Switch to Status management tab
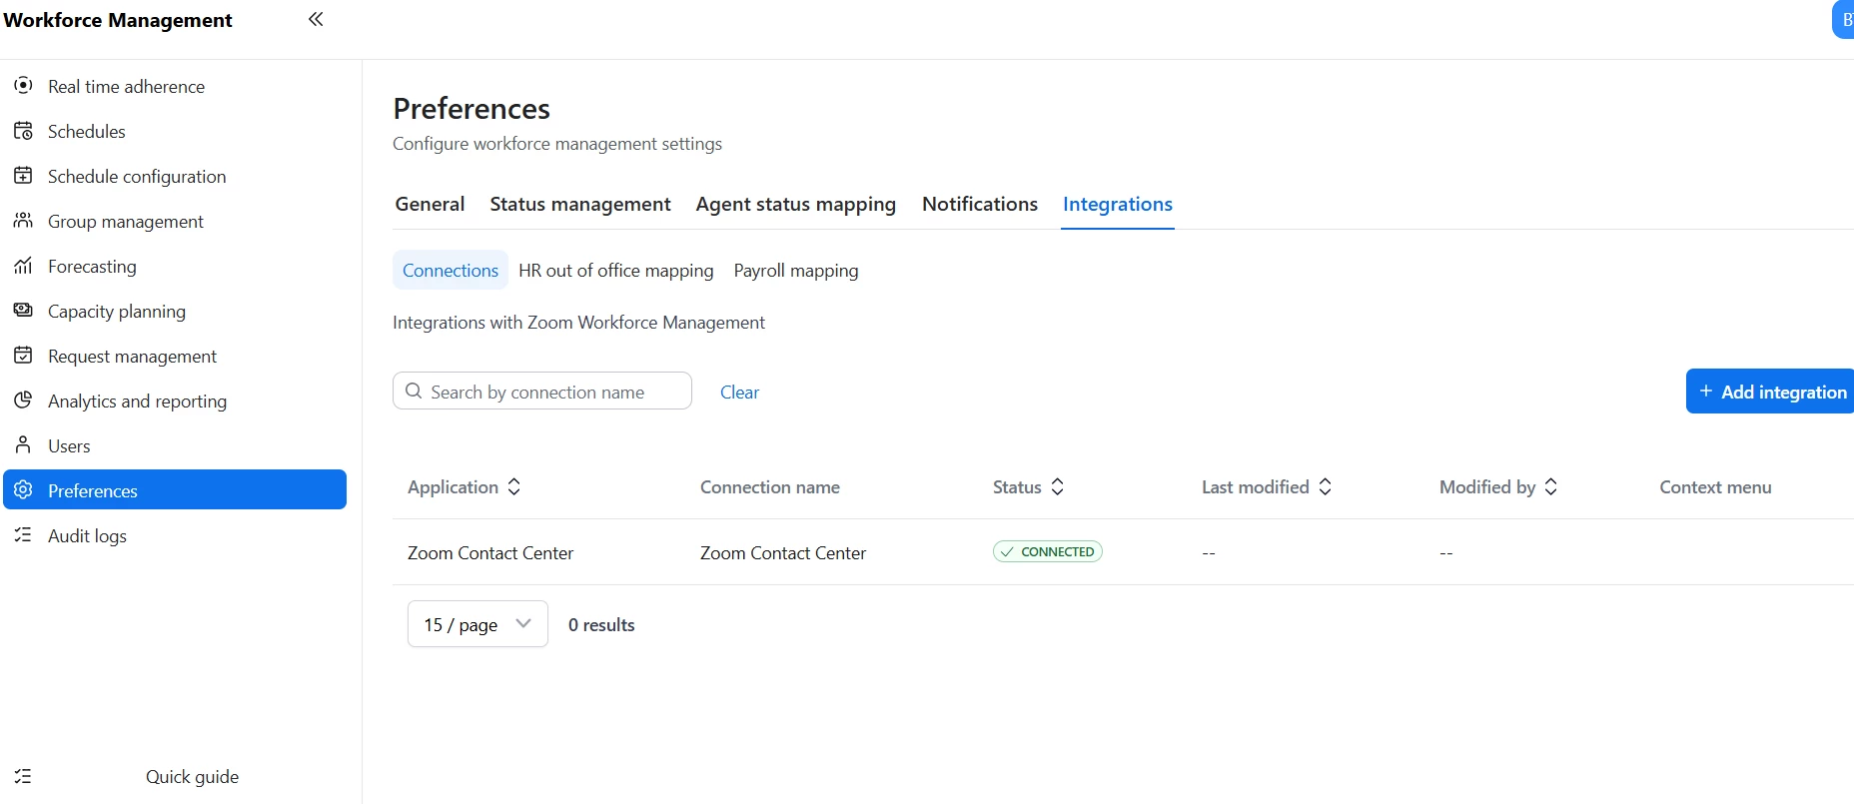The height and width of the screenshot is (804, 1854). tap(580, 204)
